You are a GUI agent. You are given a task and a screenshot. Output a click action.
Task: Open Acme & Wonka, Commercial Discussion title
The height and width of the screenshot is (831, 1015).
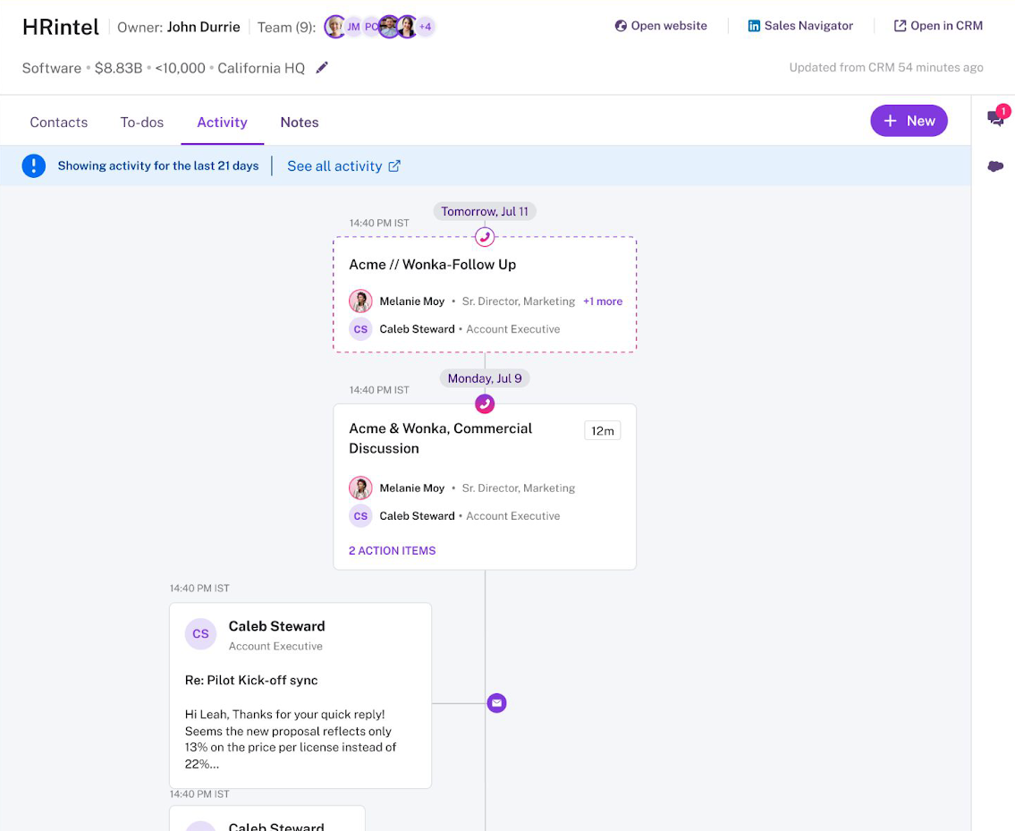click(x=440, y=438)
